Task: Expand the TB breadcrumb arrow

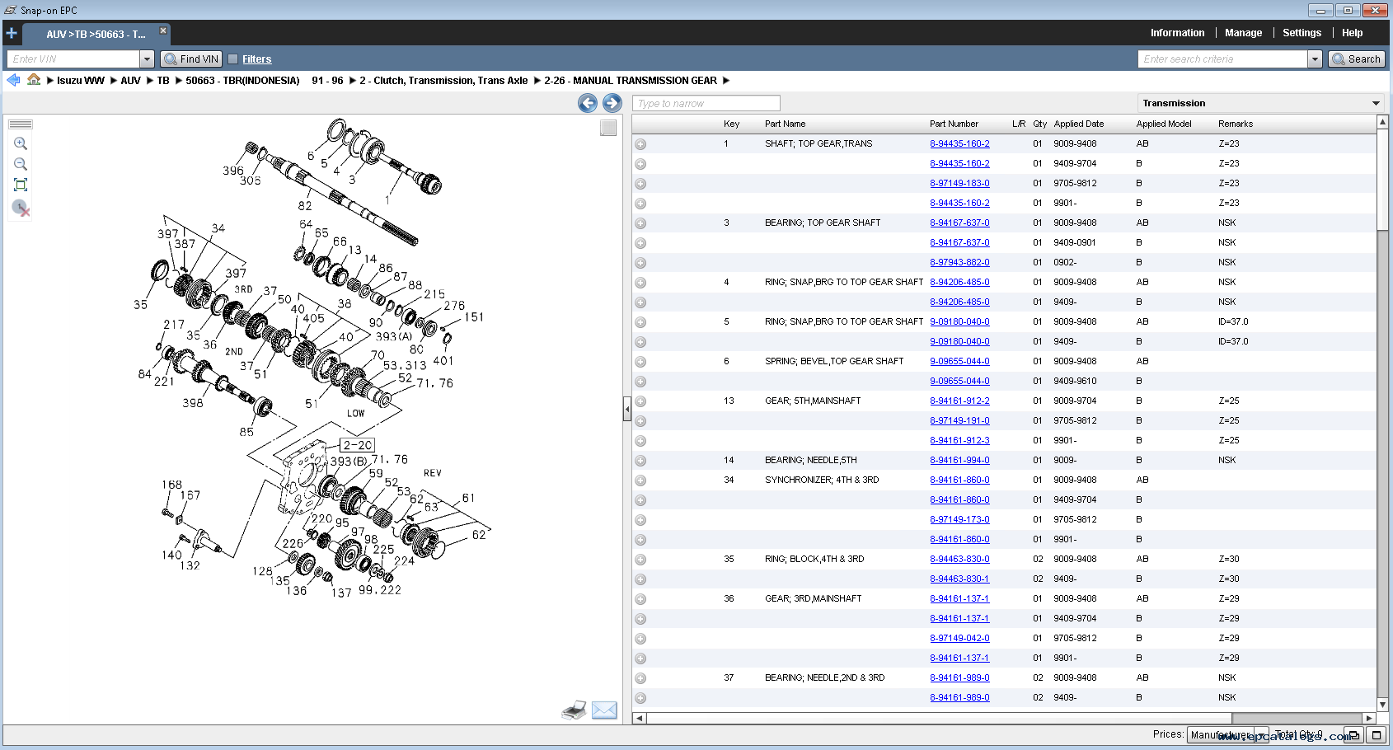Action: [150, 81]
